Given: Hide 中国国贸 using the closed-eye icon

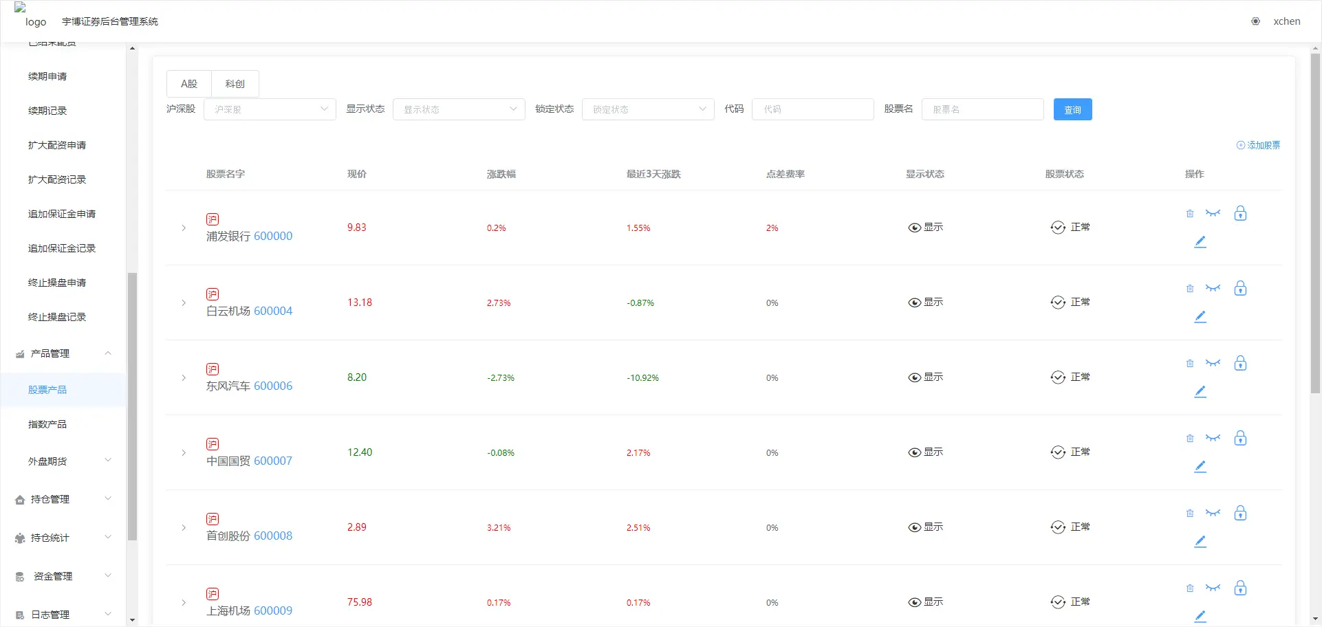Looking at the screenshot, I should pos(1213,439).
